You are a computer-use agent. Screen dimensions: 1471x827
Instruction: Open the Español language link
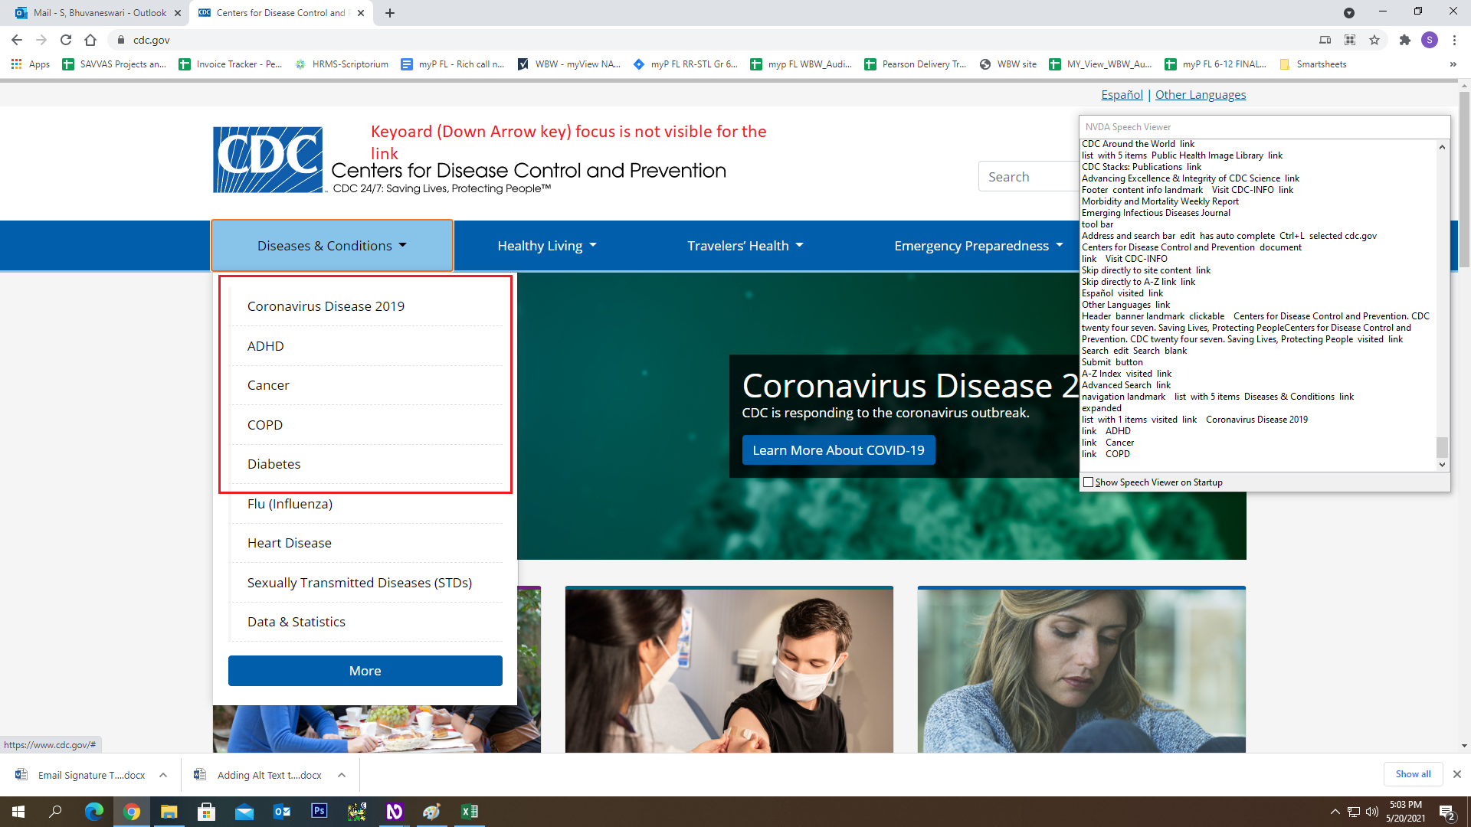click(x=1122, y=95)
